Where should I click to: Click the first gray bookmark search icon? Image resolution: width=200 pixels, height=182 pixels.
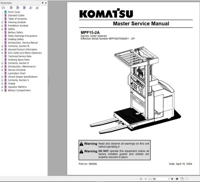(x=11, y=8)
